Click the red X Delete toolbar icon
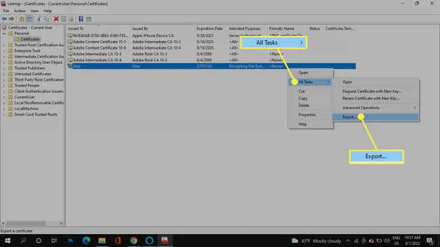This screenshot has height=247, width=440. tap(56, 19)
